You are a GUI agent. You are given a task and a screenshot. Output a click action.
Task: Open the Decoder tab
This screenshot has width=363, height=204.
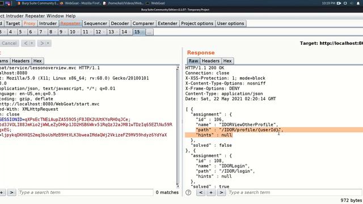click(x=120, y=23)
